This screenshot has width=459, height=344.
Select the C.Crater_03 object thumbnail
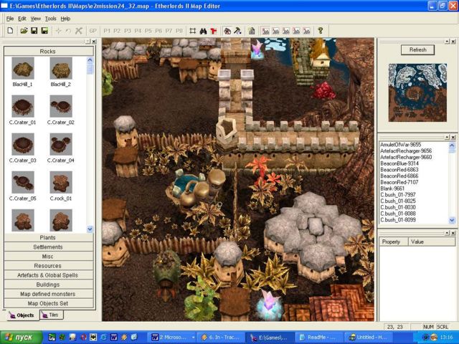[23, 144]
